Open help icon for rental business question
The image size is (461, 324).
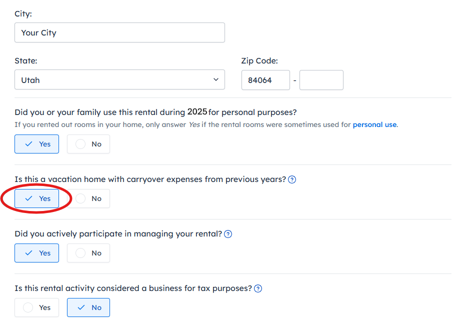tap(258, 288)
